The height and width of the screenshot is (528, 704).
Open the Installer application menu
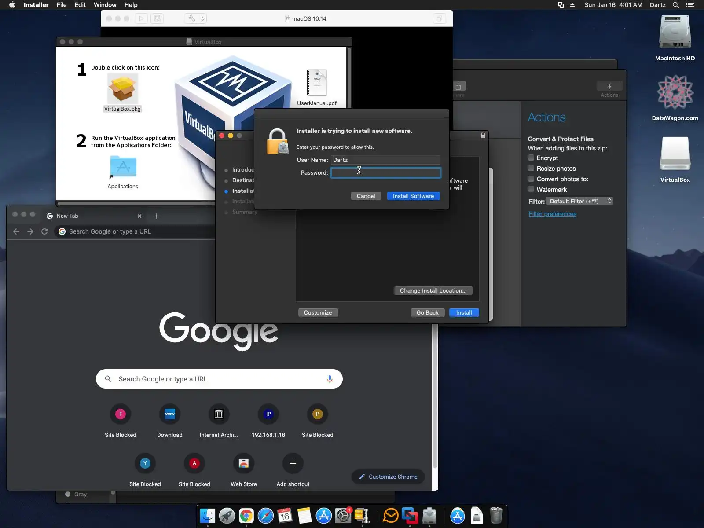(36, 5)
